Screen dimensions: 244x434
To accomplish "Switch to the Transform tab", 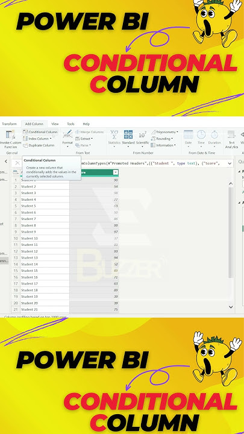I will coord(10,124).
